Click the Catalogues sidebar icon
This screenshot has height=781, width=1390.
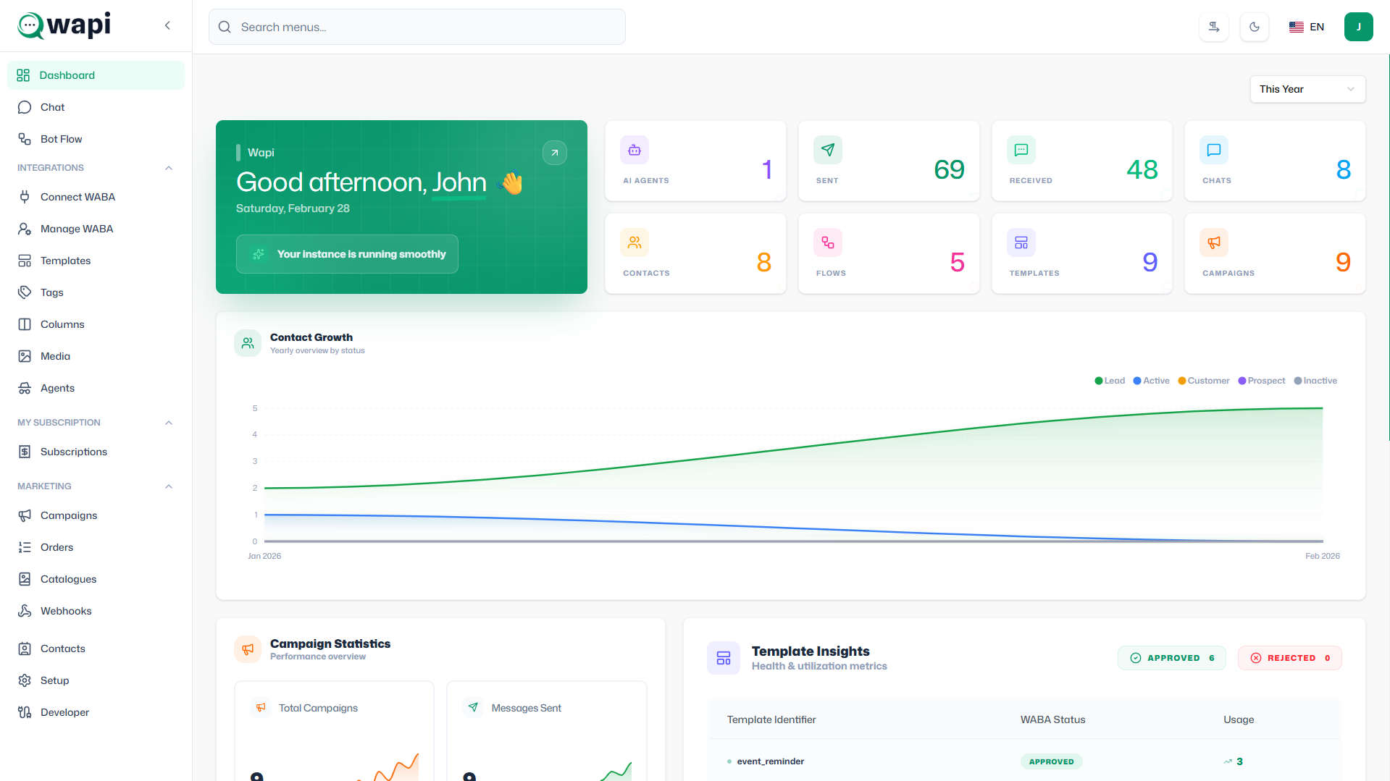click(x=25, y=579)
